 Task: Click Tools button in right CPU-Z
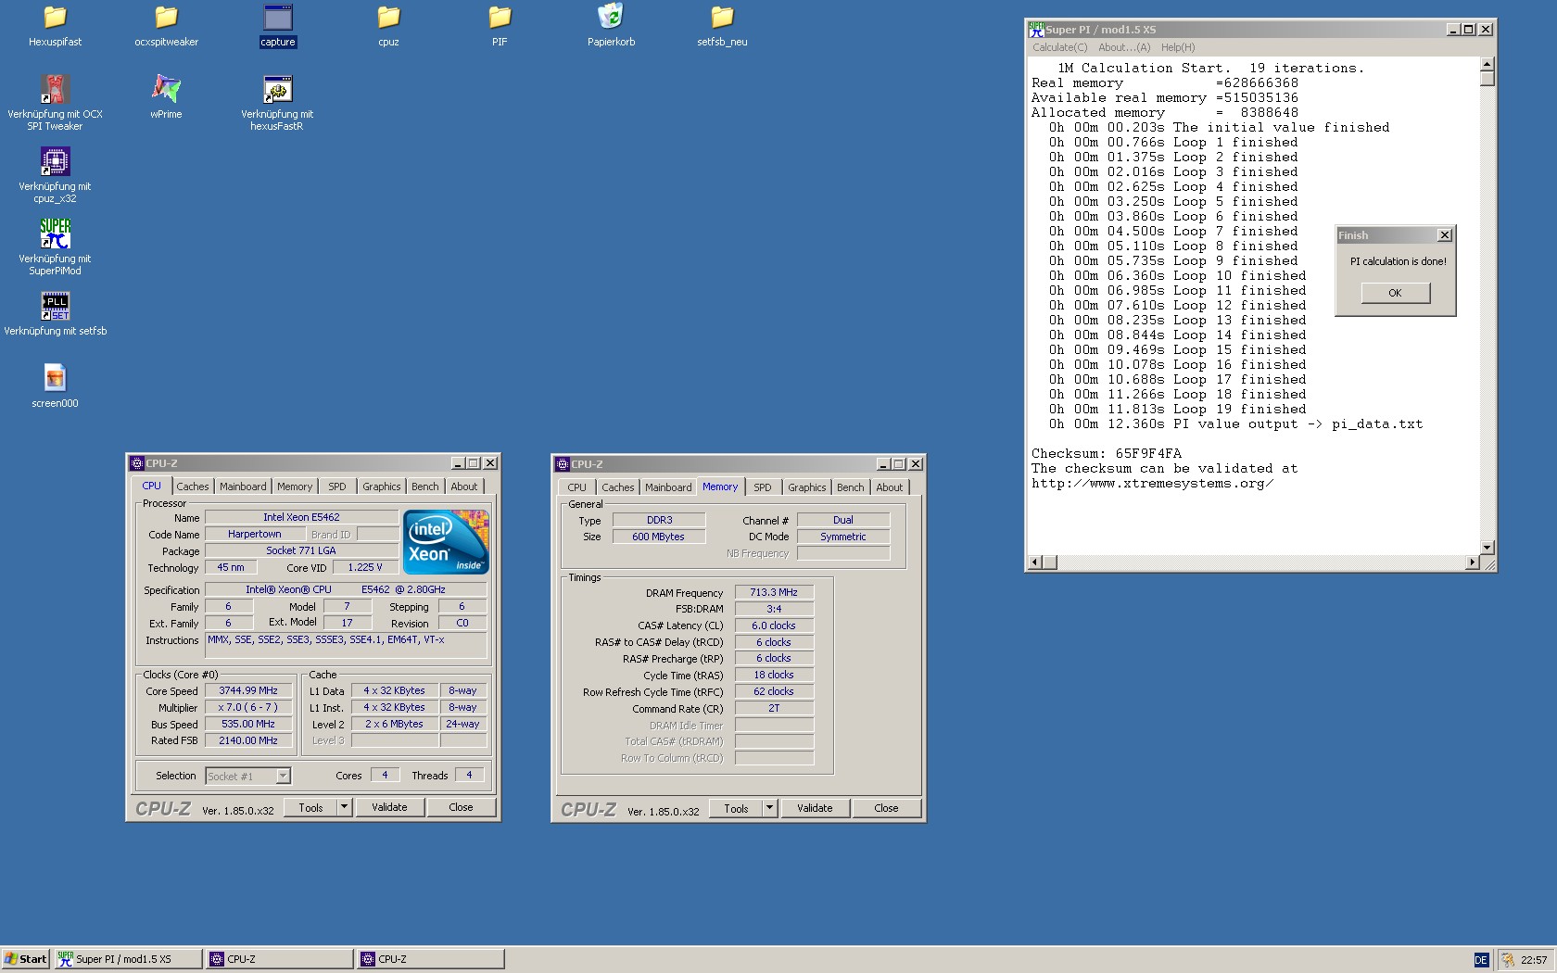click(x=737, y=808)
